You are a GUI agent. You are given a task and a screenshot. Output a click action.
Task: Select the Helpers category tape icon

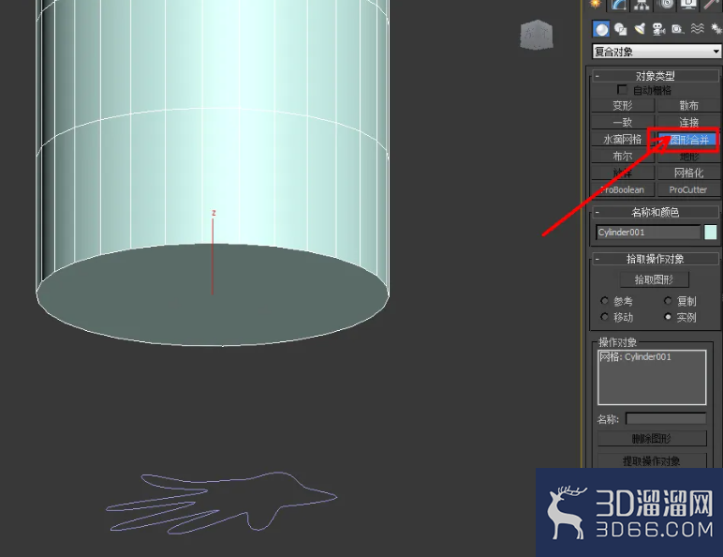[677, 29]
